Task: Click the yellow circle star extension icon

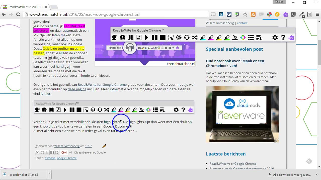Action: [x=277, y=14]
